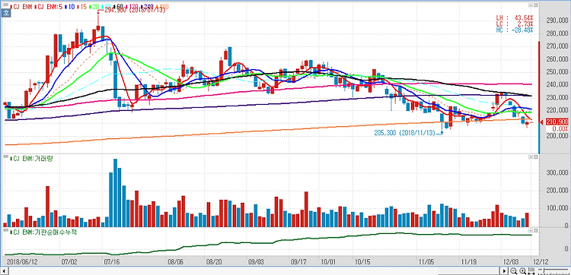Click the 07/16 date axis label

tap(112, 261)
